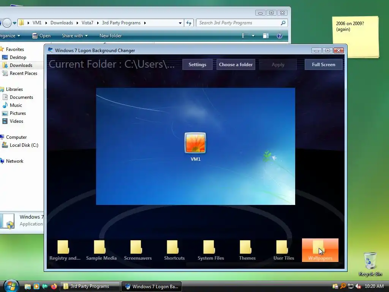This screenshot has width=389, height=292.
Task: Switch preview to Full Screen
Action: pyautogui.click(x=324, y=65)
